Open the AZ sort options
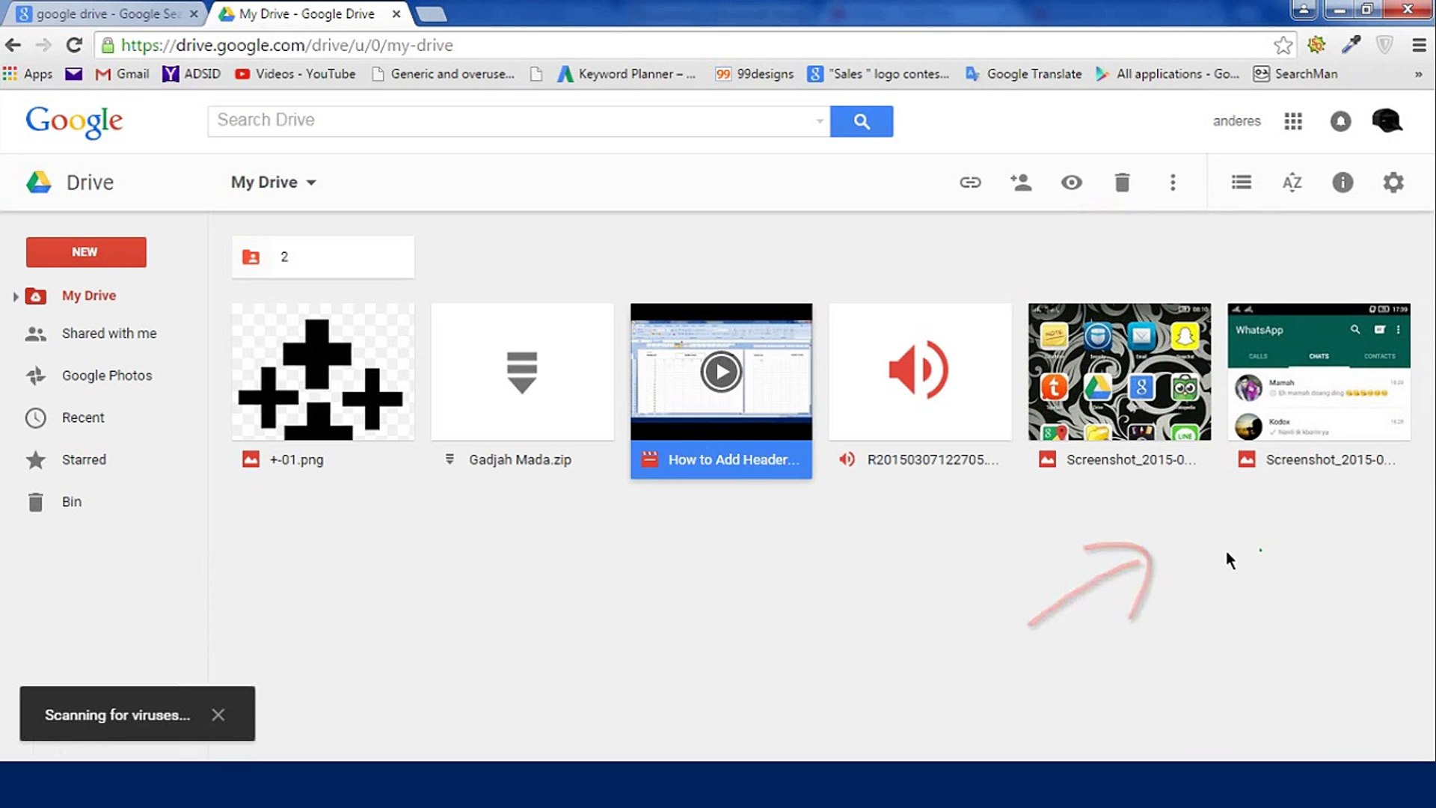This screenshot has height=808, width=1436. point(1292,183)
